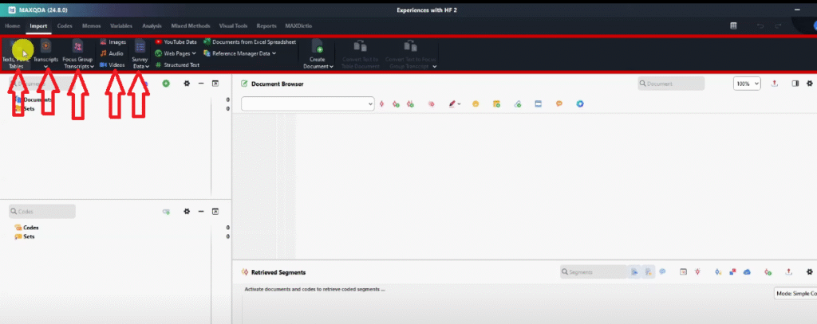
Task: Select the Mixed Methods tab
Action: coord(190,26)
